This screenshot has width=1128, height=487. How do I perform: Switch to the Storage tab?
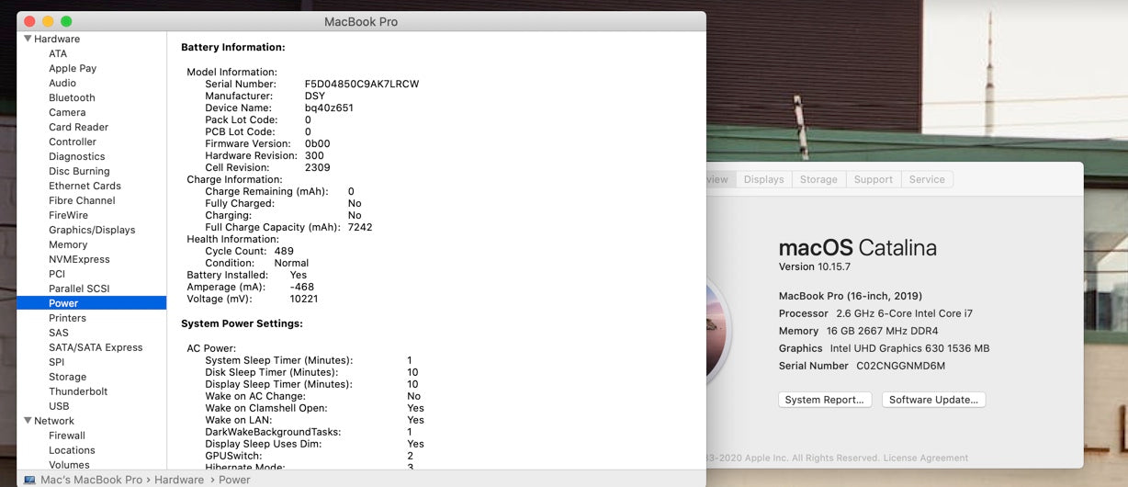pos(818,179)
